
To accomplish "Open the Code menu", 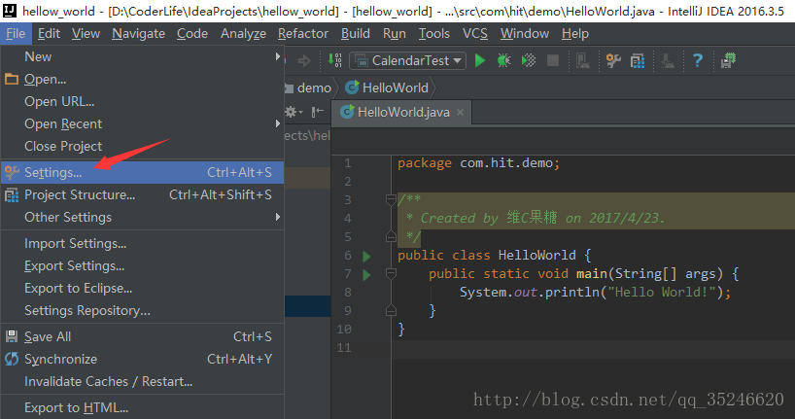I will click(x=192, y=33).
